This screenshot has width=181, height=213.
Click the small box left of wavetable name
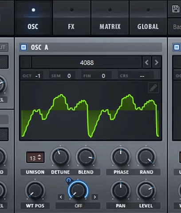26,63
